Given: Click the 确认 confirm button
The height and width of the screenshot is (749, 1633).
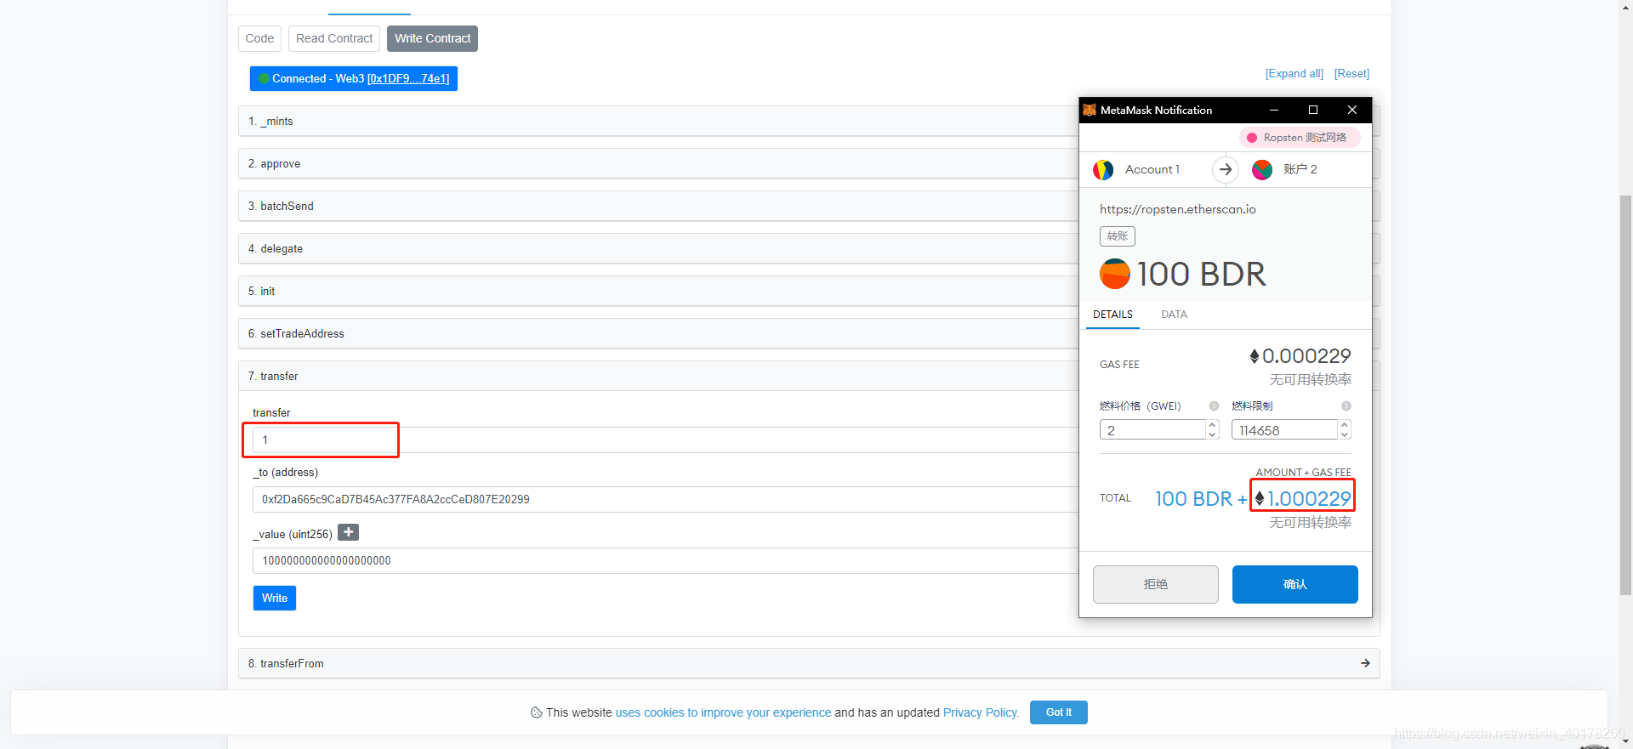Looking at the screenshot, I should tap(1295, 584).
